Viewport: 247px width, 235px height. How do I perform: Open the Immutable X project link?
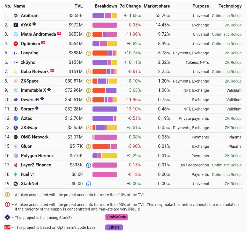[x=33, y=90]
